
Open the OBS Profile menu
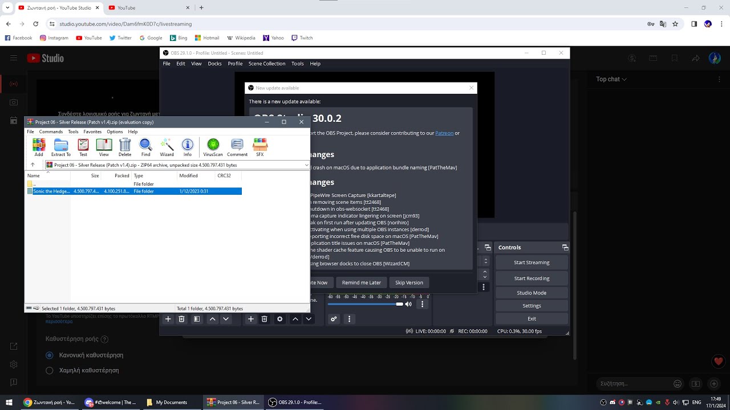coord(235,64)
